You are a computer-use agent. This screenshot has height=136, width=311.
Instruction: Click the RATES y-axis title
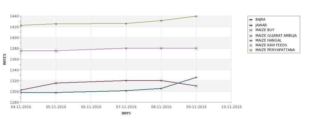(x=4, y=59)
